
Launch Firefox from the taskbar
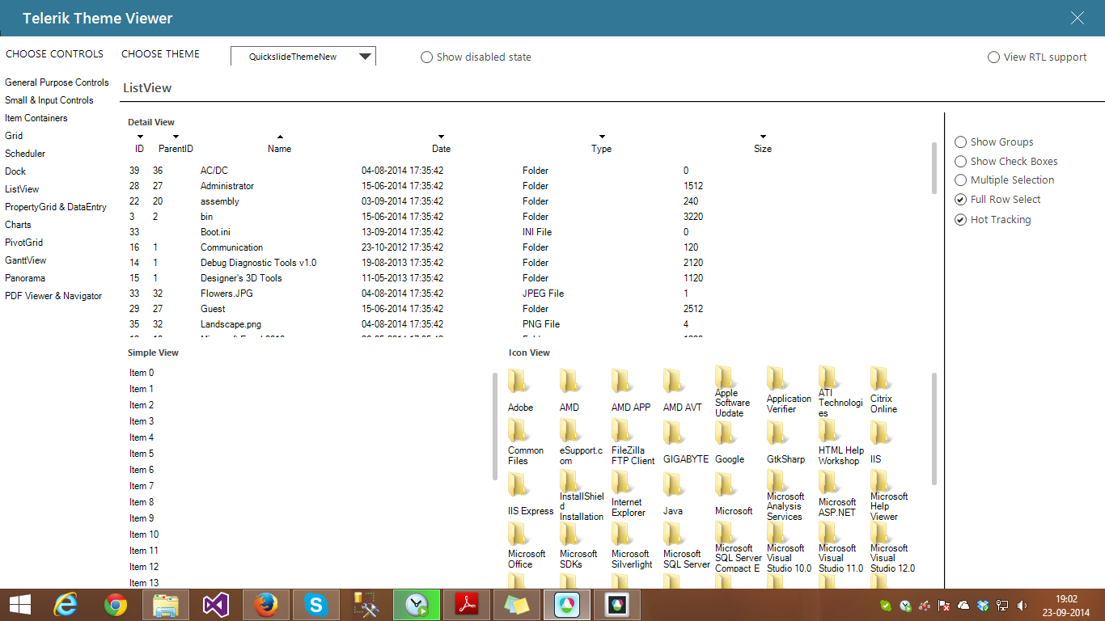pyautogui.click(x=265, y=605)
